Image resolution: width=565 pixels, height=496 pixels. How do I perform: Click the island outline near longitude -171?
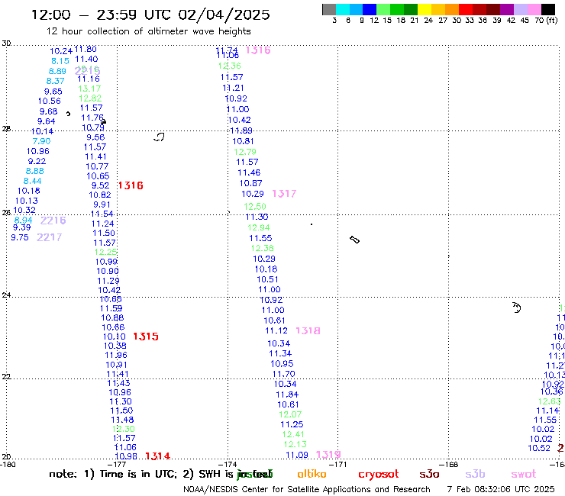354,240
